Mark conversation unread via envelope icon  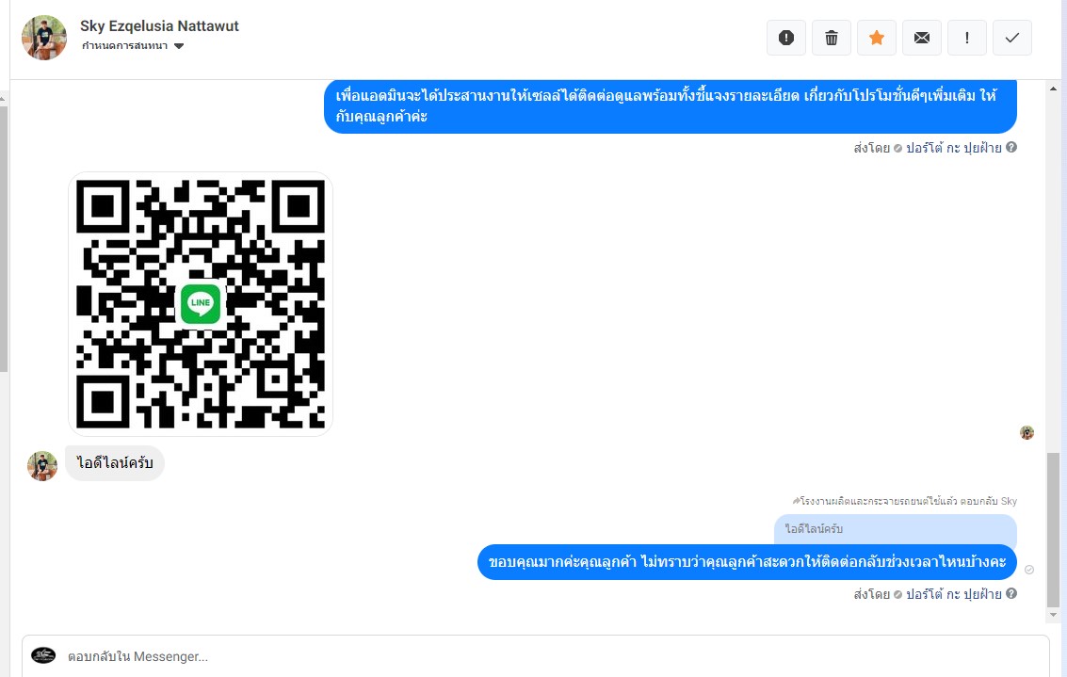click(x=921, y=38)
